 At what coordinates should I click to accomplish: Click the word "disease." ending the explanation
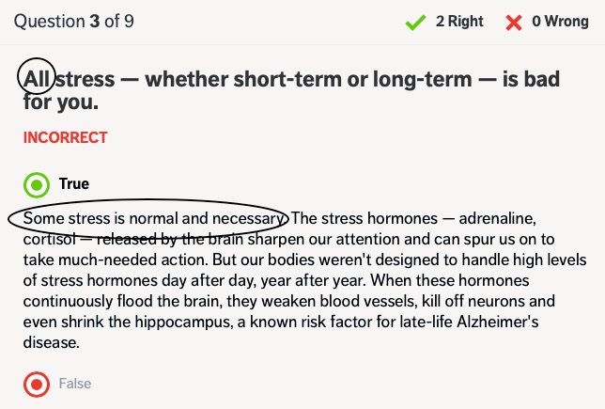click(x=53, y=342)
